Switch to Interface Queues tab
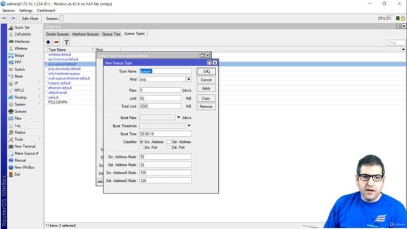The image size is (407, 229). click(85, 34)
